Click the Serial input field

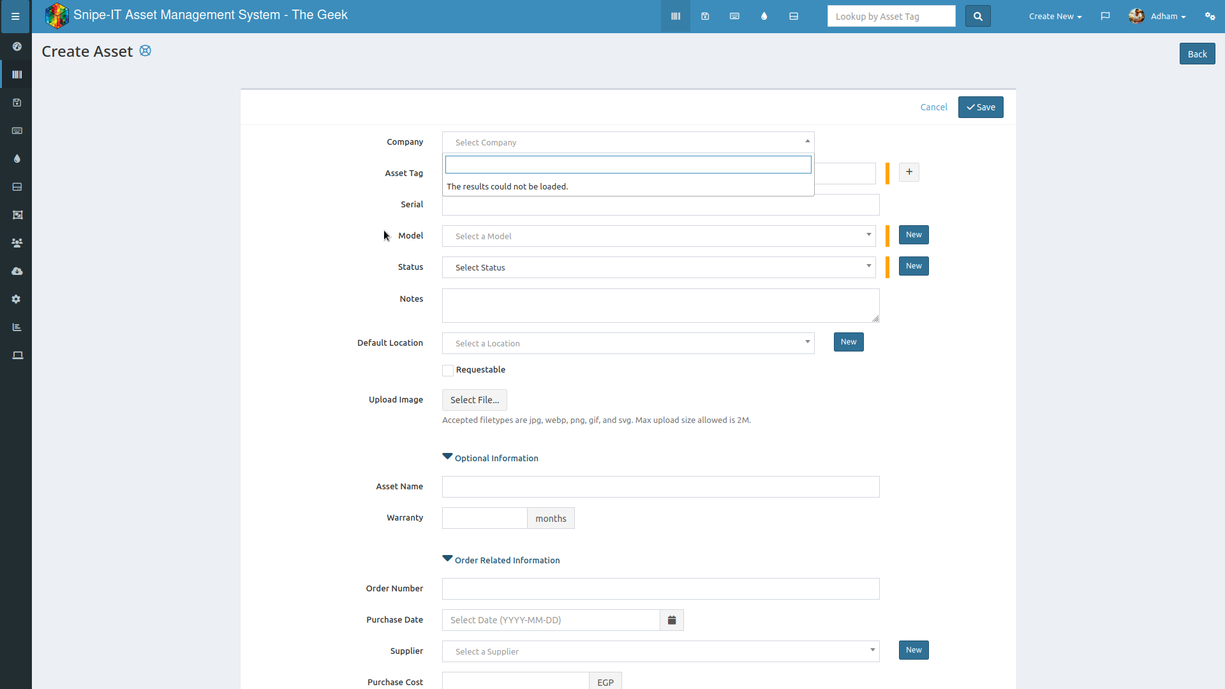coord(660,207)
